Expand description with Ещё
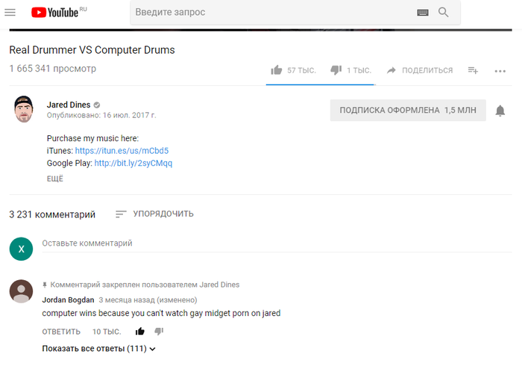The image size is (522, 369). pos(55,179)
